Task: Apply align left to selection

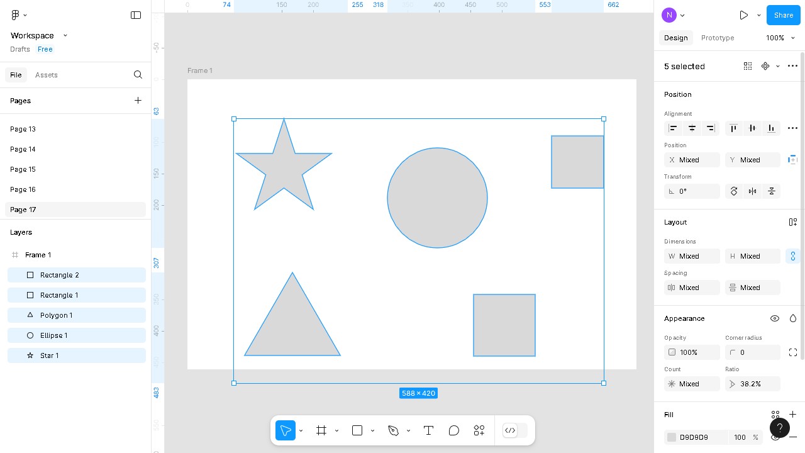Action: 673,128
